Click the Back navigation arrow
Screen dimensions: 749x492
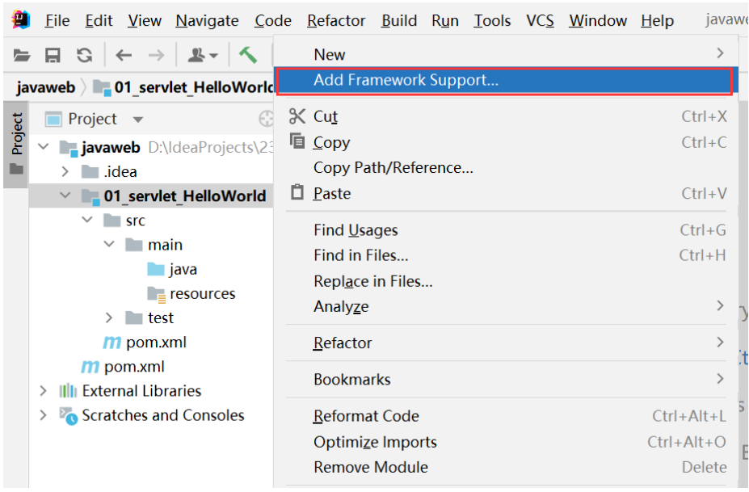(124, 56)
